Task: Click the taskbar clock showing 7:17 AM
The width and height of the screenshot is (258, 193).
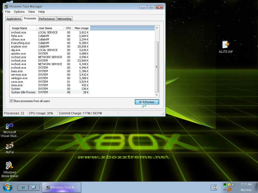Action: coord(246,184)
